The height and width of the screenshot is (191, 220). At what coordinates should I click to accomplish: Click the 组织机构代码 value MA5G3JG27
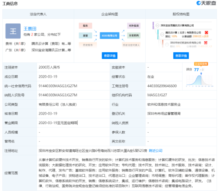[157, 95]
